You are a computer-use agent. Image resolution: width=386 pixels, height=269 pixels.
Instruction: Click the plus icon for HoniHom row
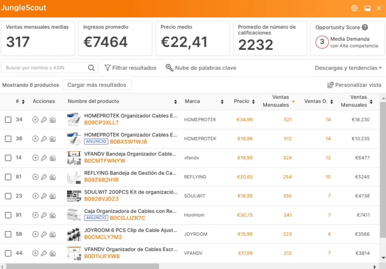(x=35, y=215)
